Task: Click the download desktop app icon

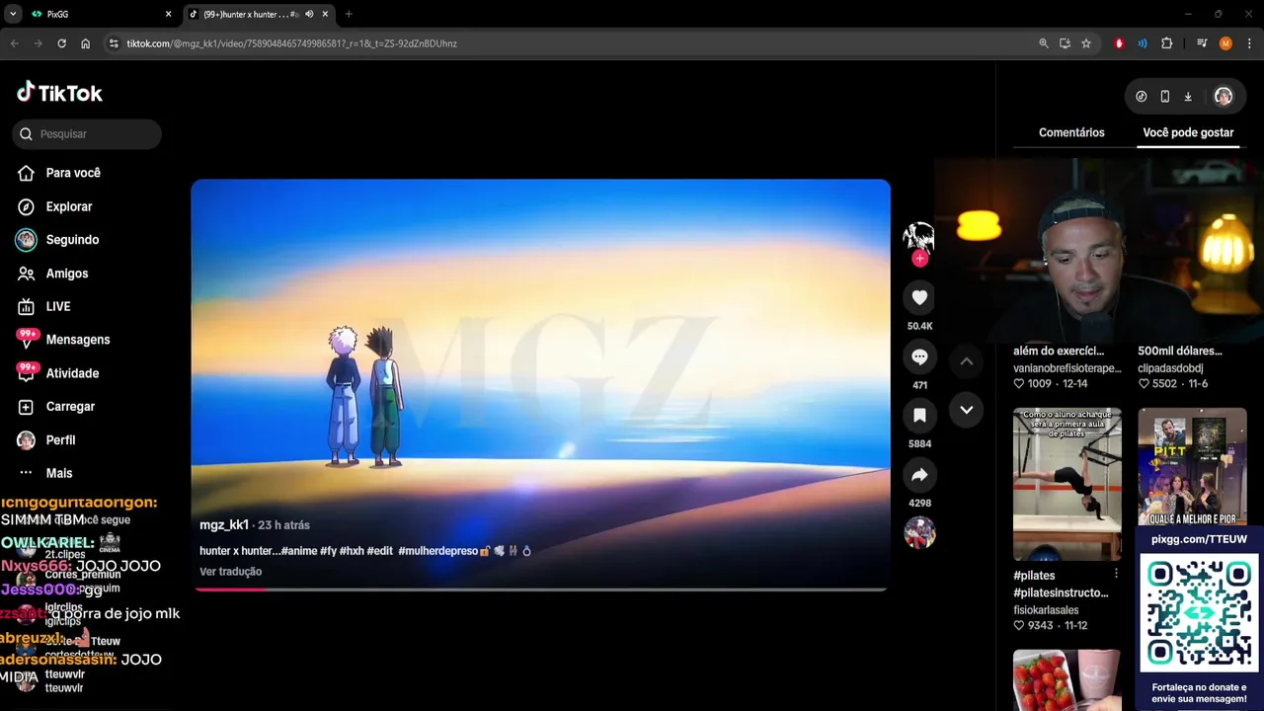Action: (x=1188, y=97)
